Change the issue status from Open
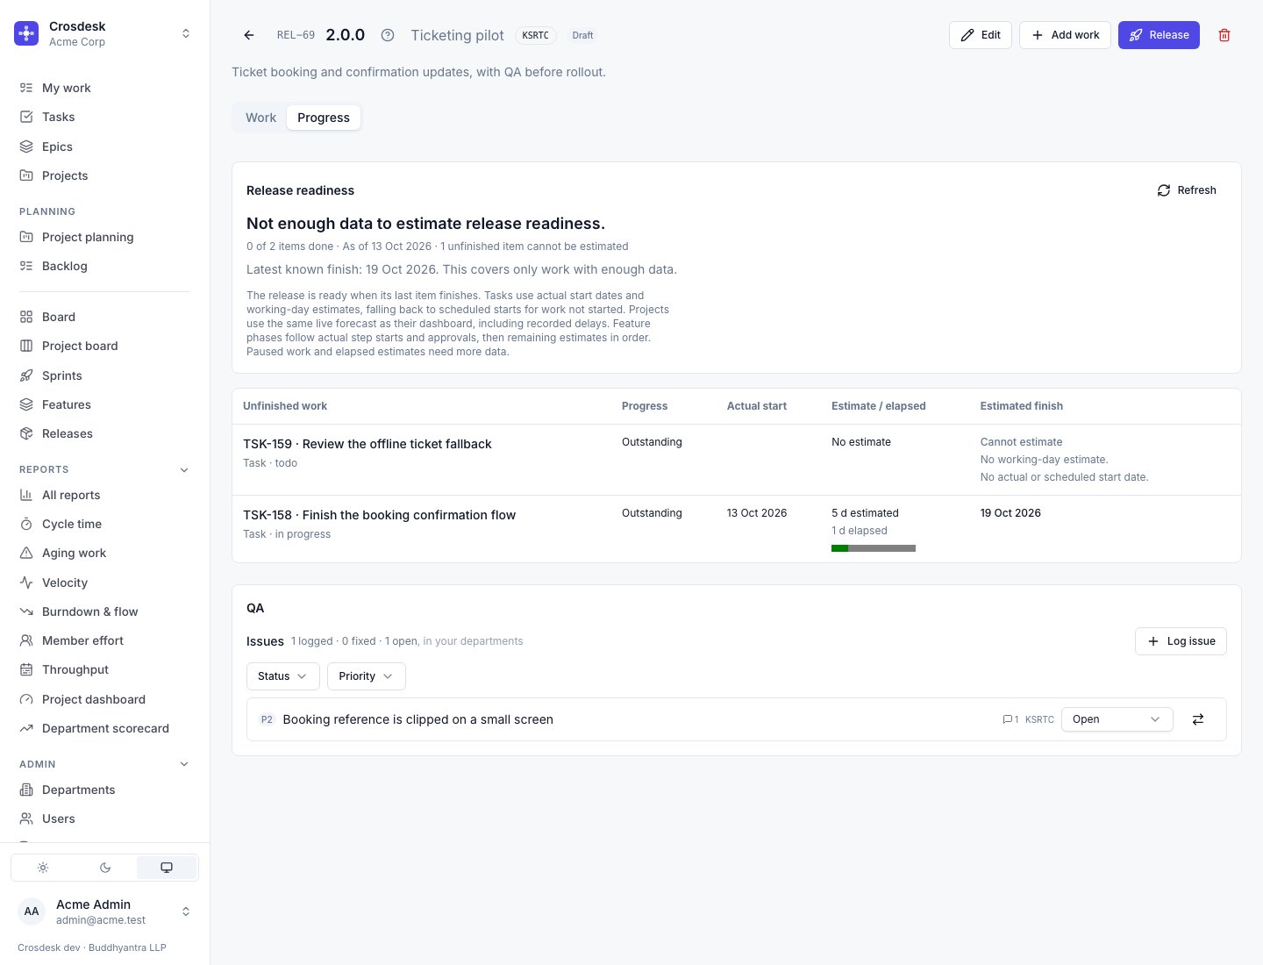This screenshot has width=1263, height=965. [x=1117, y=719]
